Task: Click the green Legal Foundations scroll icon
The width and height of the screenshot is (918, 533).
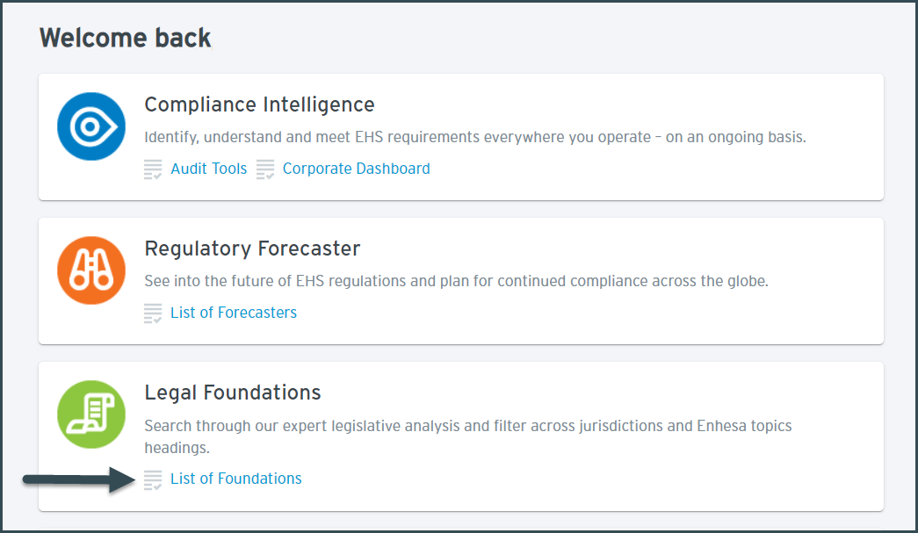Action: pos(91,414)
